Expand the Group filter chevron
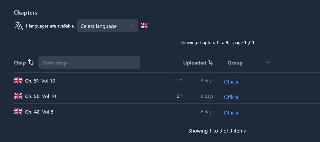The height and width of the screenshot is (142, 320). coord(268,62)
